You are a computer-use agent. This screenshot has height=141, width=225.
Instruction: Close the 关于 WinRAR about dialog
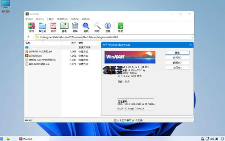click(x=190, y=45)
